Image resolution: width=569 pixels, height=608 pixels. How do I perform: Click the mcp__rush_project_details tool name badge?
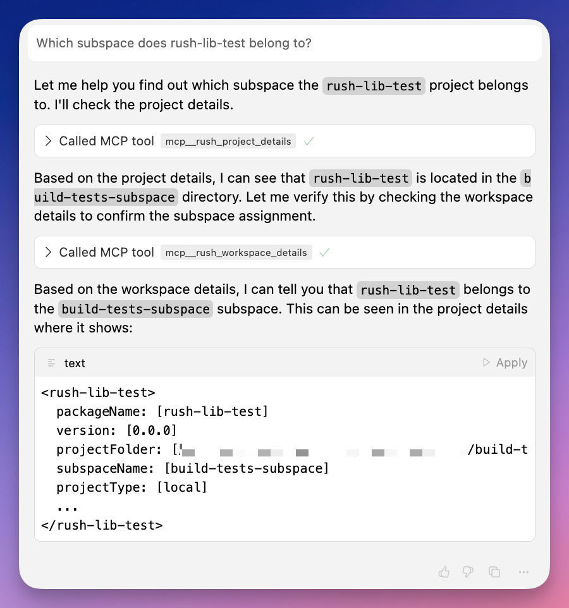(228, 142)
